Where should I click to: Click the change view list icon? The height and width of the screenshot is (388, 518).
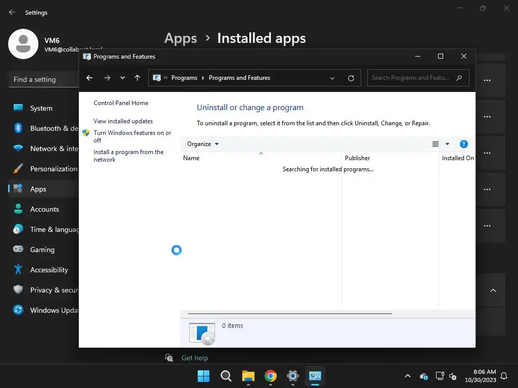click(x=436, y=144)
